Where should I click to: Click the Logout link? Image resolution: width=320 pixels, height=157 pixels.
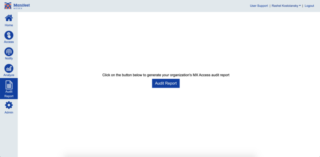309,6
